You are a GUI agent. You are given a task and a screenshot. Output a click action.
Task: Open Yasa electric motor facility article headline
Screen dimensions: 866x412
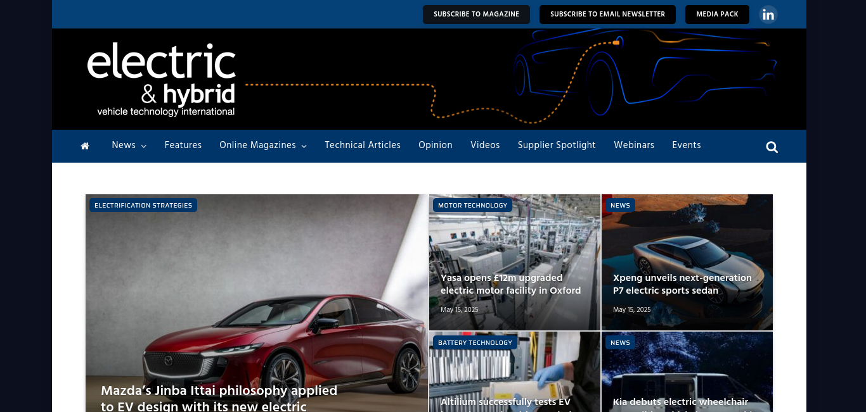coord(510,284)
